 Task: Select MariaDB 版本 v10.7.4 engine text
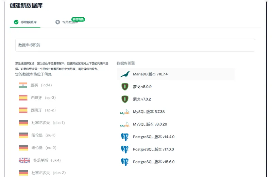tap(150, 74)
